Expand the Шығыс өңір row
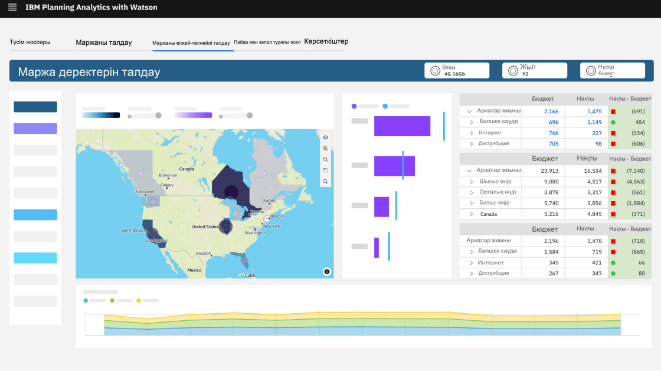Viewport: 661px width, 371px height. (472, 182)
